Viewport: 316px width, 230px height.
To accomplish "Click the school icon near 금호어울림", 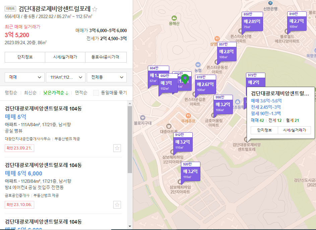I will 237,101.
